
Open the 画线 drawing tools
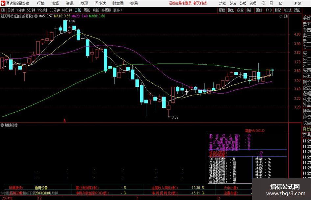pyautogui.click(x=259, y=10)
